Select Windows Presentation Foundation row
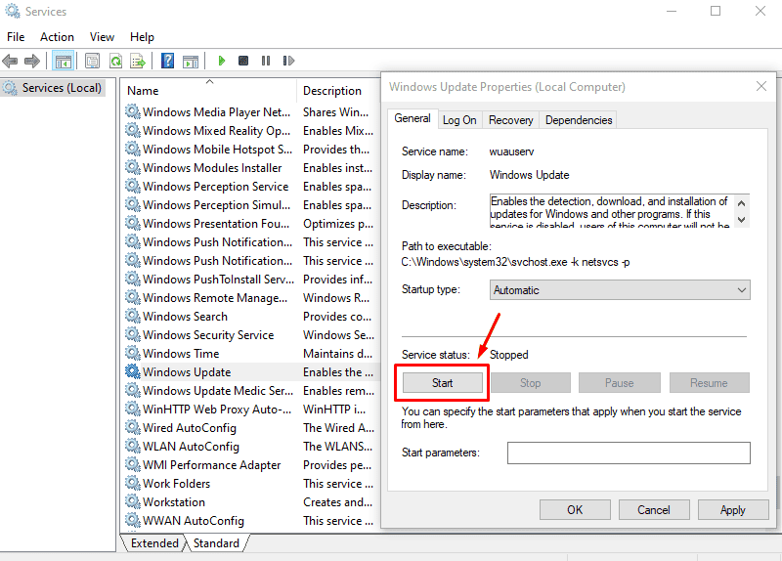Screen dimensions: 782x561 coord(249,224)
